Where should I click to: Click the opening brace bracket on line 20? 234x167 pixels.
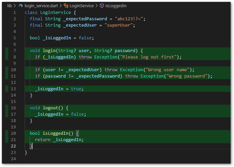click(77, 133)
